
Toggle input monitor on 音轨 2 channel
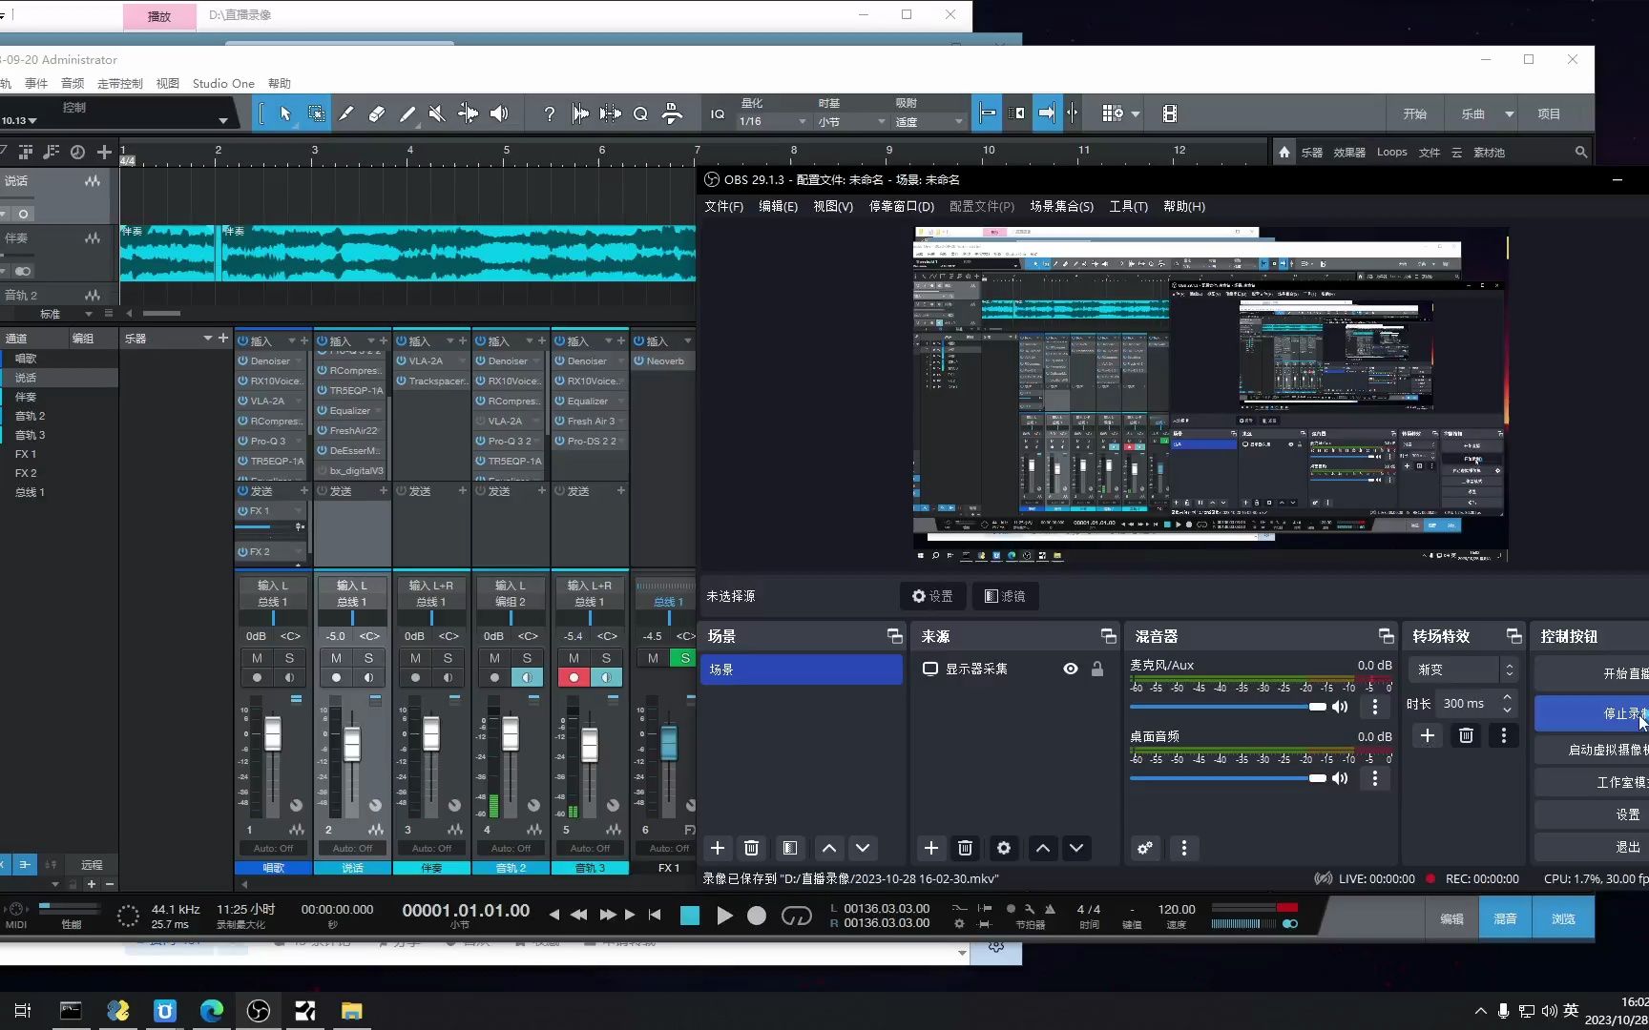[527, 677]
